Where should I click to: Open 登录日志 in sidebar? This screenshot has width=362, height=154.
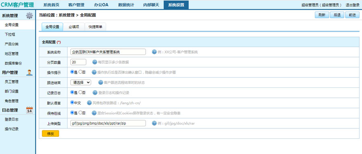tap(12, 120)
